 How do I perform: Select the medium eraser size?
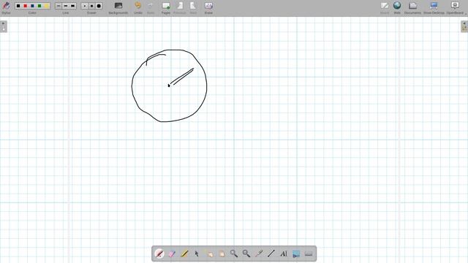(91, 6)
